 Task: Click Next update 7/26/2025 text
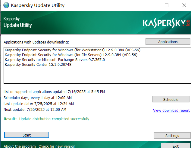point(35,110)
